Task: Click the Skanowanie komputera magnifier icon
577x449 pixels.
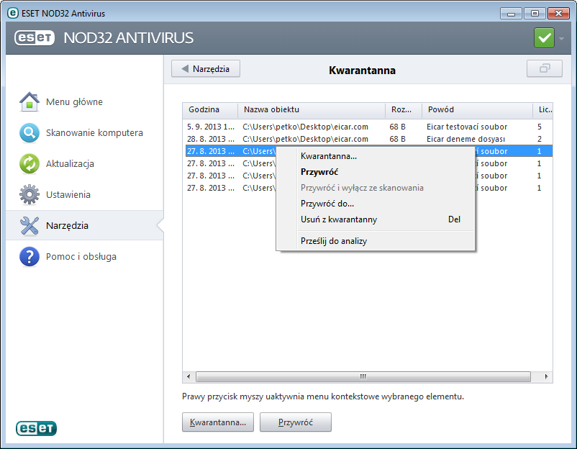Action: click(x=29, y=132)
